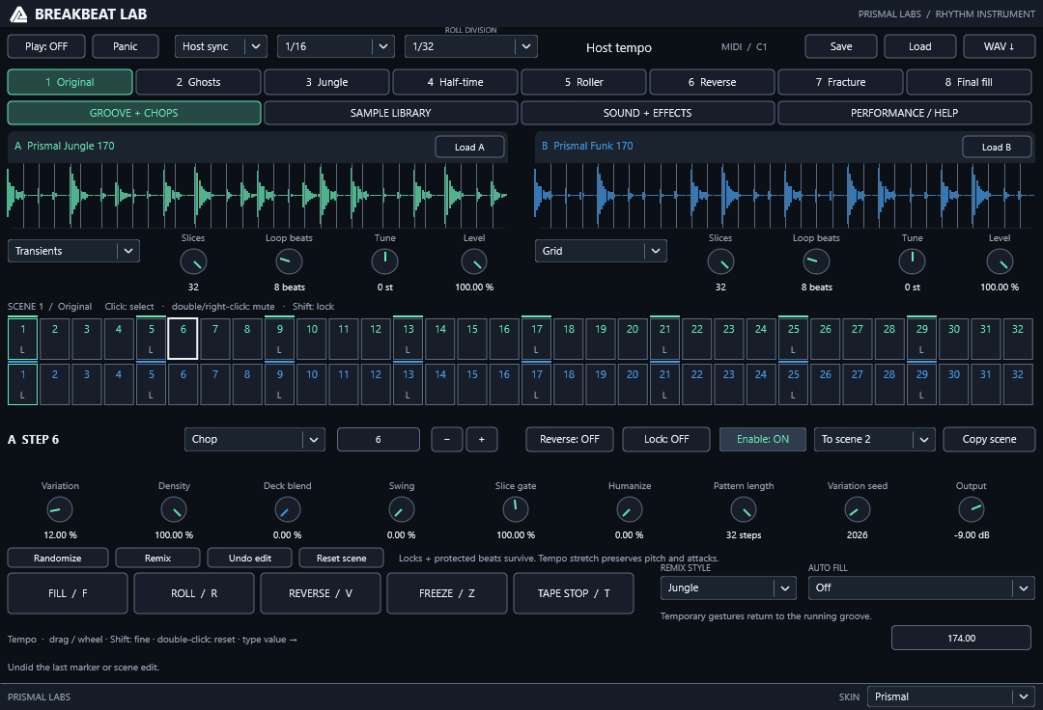Click the Variation knob

pos(60,509)
